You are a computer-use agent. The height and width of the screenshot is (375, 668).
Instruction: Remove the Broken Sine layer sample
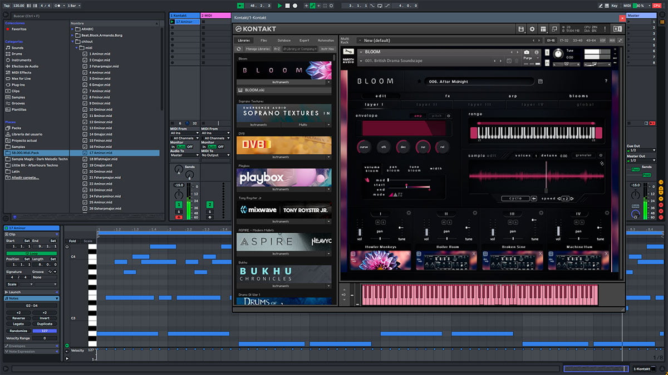pyautogui.click(x=541, y=254)
